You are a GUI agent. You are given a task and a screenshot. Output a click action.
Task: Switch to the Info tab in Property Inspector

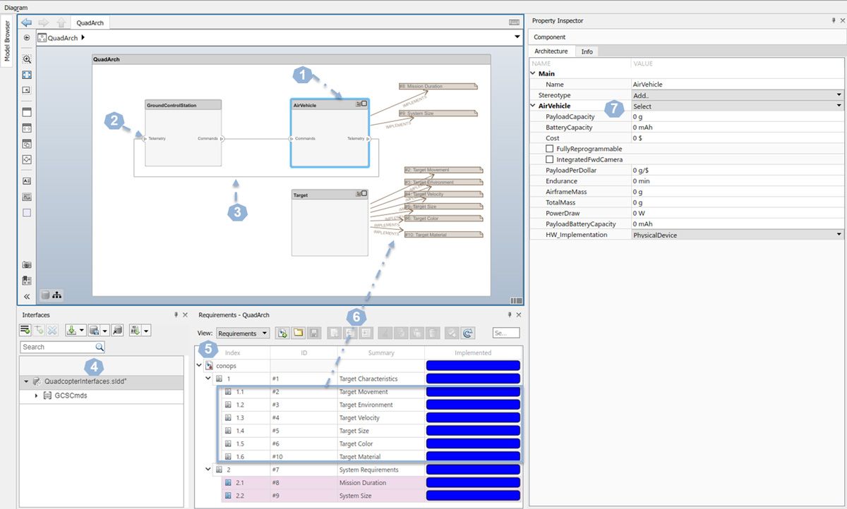pos(587,51)
